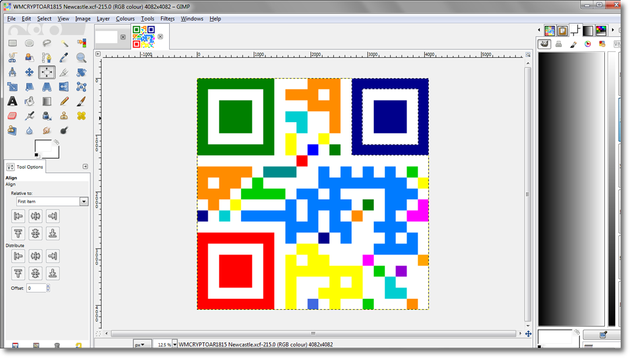Select the Blend gradient tool
The width and height of the screenshot is (630, 358).
[47, 101]
